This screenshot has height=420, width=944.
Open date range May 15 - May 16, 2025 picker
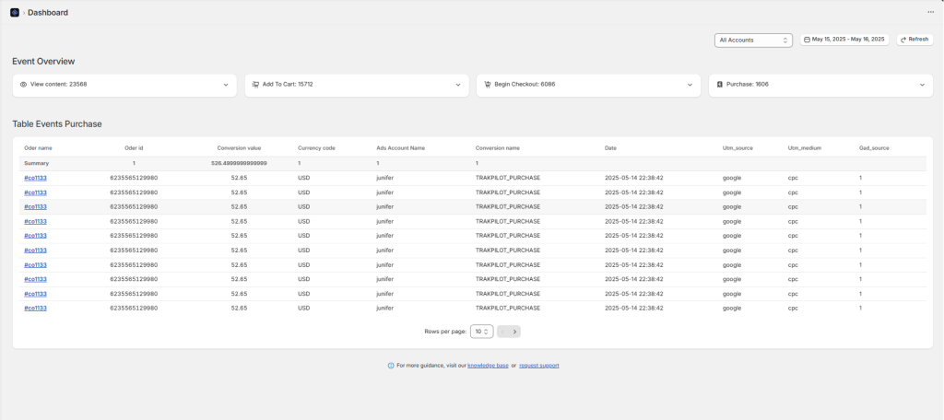click(x=844, y=39)
